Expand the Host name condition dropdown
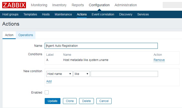Viewport: 182px width, 108px height. pyautogui.click(x=59, y=74)
